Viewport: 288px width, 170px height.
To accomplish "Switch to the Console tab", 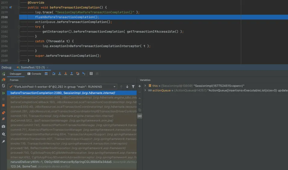I will tap(34, 74).
